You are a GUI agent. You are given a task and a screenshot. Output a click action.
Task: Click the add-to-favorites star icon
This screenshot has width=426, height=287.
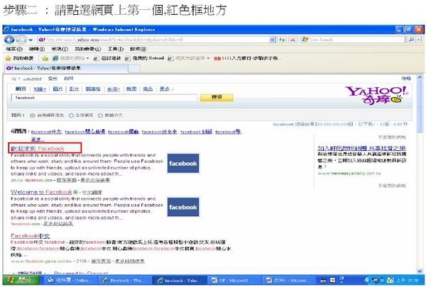45,58
